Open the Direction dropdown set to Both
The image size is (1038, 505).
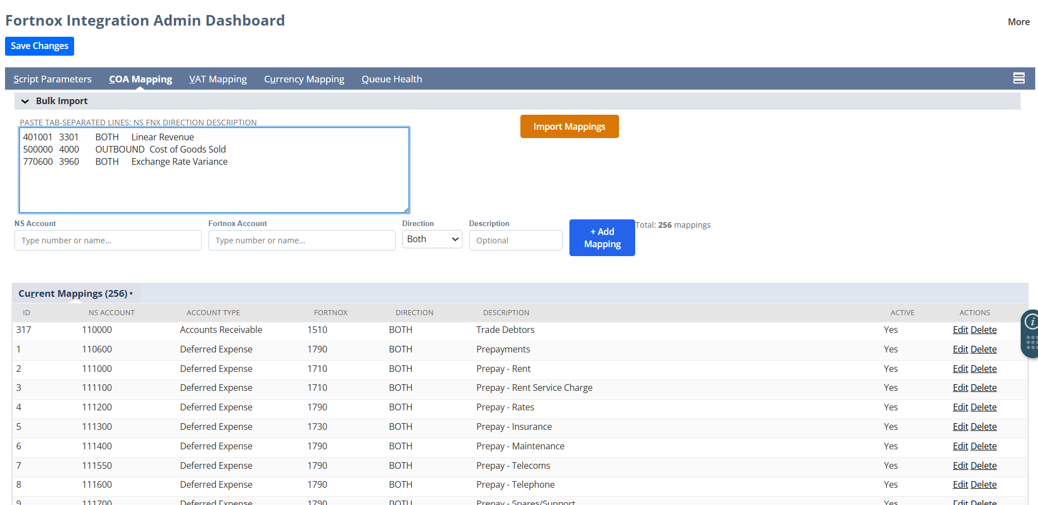(432, 239)
